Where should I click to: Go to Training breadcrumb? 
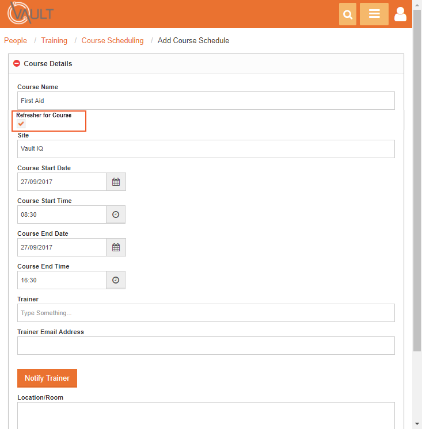[54, 40]
